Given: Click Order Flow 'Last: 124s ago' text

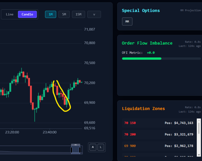Looking at the screenshot, I should tap(190, 46).
